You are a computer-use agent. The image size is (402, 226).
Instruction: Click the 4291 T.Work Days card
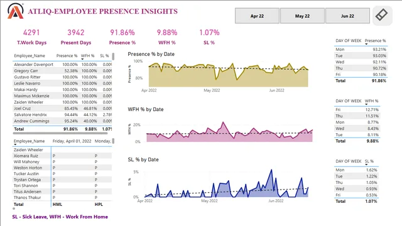click(32, 37)
